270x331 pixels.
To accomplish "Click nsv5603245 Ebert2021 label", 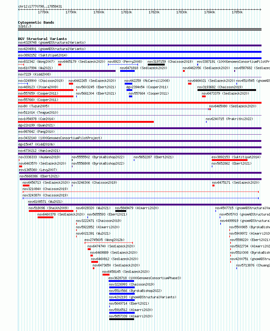I will tap(96, 87).
